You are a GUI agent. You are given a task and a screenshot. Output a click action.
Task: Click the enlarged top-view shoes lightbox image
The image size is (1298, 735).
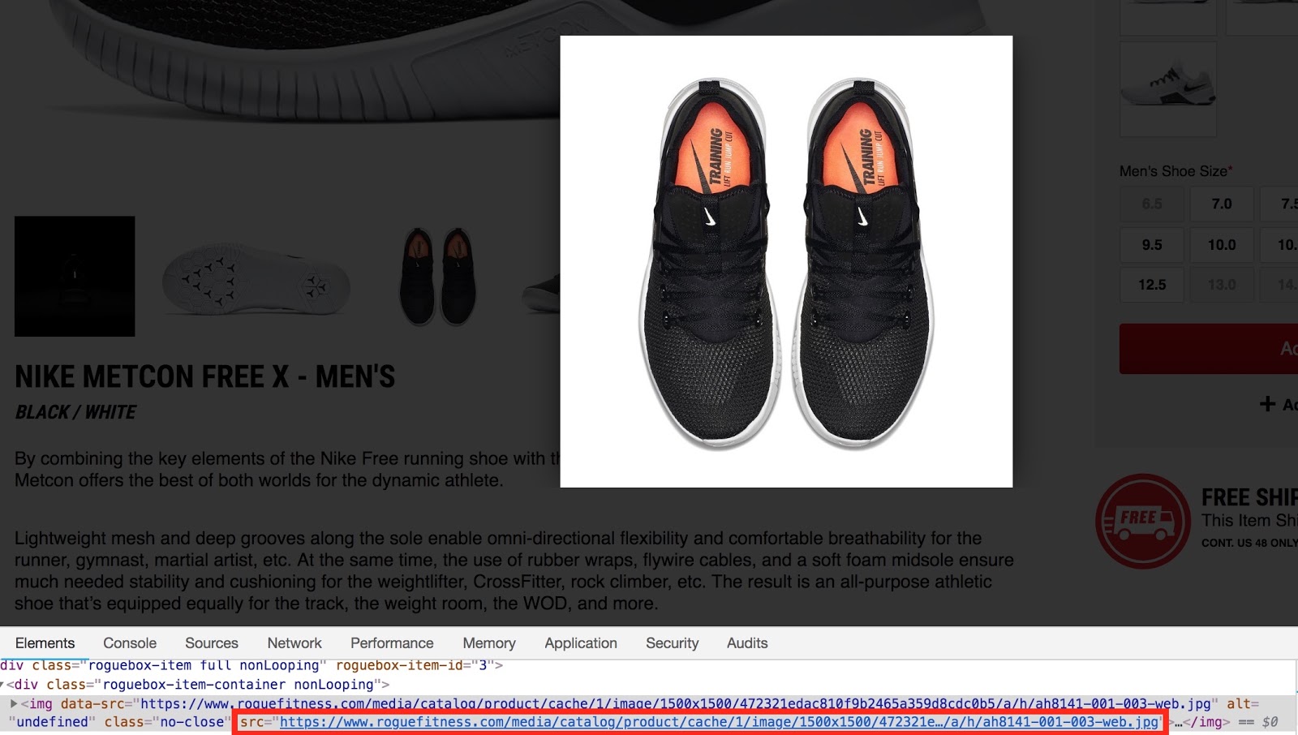click(786, 261)
